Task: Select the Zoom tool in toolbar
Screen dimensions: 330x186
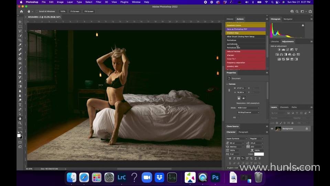Action: pyautogui.click(x=20, y=123)
